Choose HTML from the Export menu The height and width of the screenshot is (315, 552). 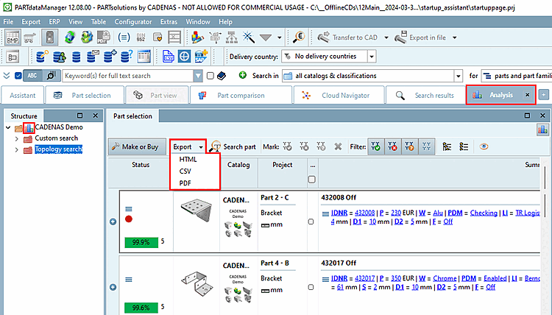[x=188, y=160]
